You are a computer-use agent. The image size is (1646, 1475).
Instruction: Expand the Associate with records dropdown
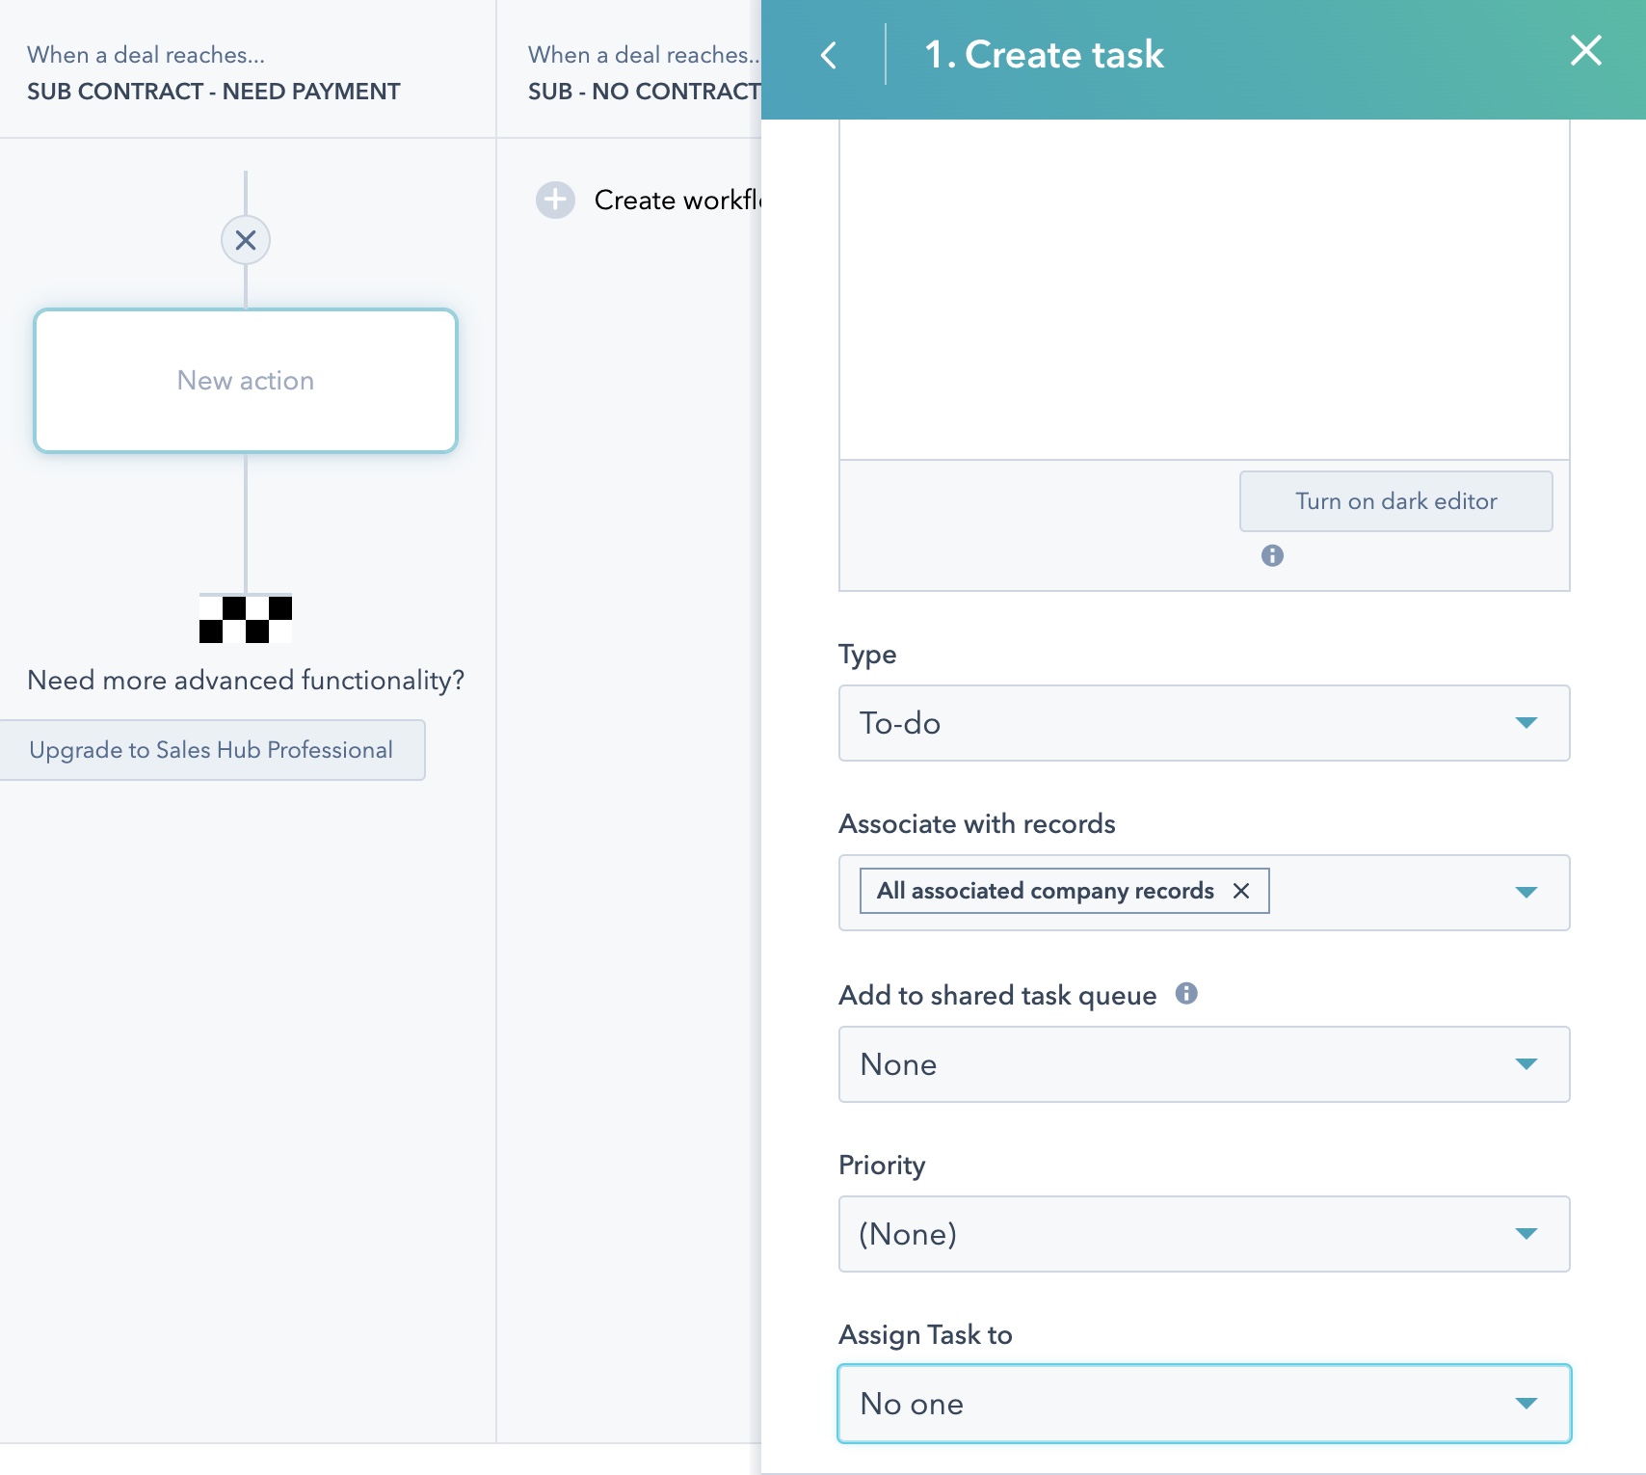click(x=1527, y=893)
